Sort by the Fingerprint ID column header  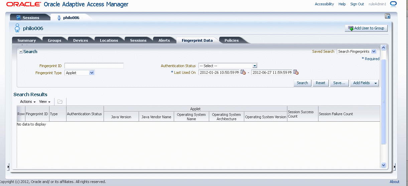pos(37,114)
